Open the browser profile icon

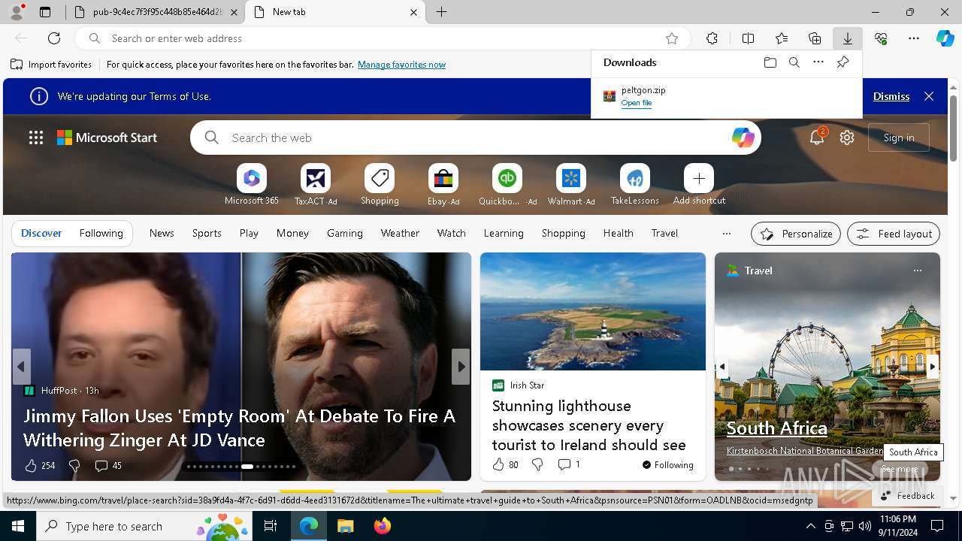[16, 12]
